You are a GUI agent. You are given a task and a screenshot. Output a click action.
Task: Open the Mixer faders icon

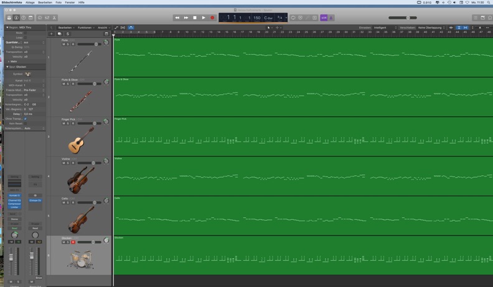47,18
